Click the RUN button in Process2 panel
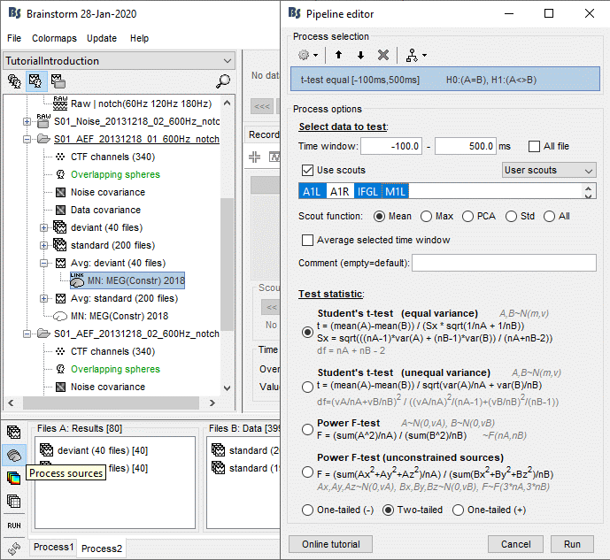This screenshot has width=610, height=560. [14, 525]
